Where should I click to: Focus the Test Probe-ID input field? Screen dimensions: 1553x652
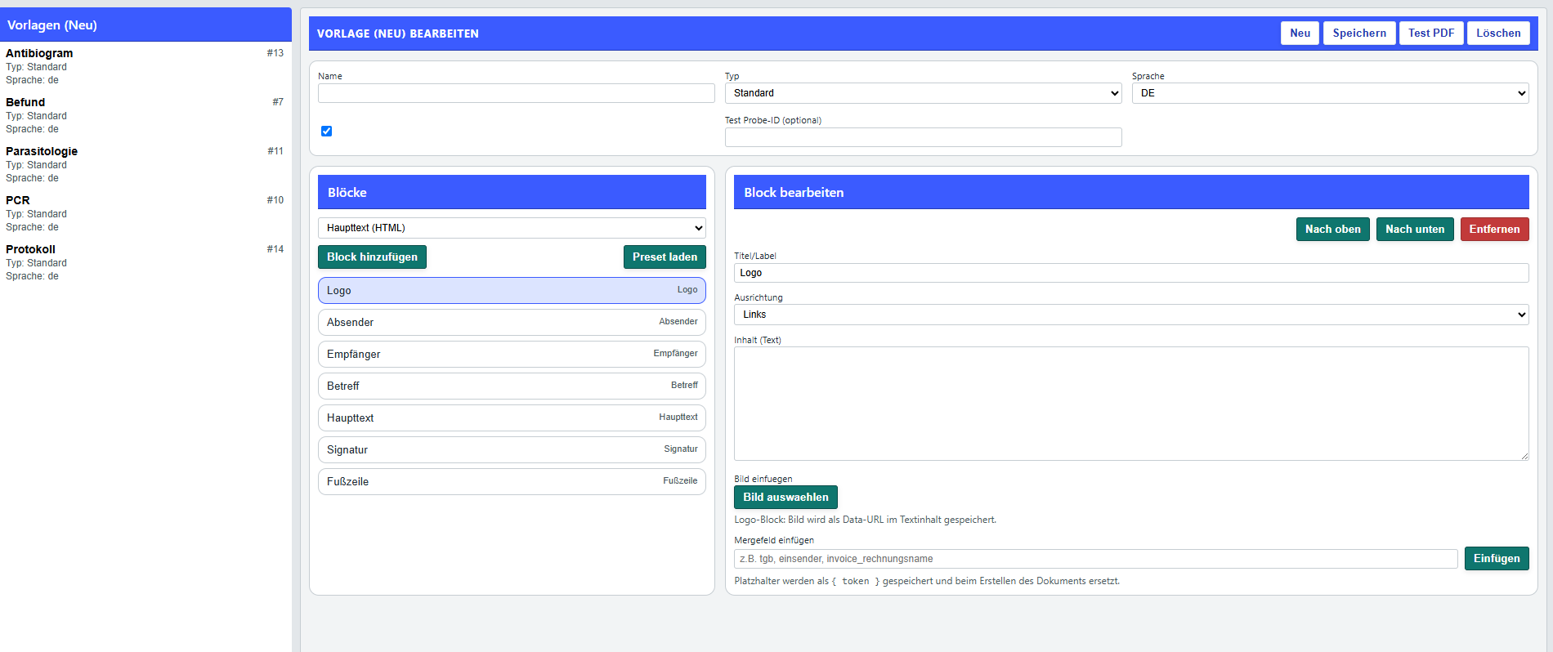click(x=923, y=137)
